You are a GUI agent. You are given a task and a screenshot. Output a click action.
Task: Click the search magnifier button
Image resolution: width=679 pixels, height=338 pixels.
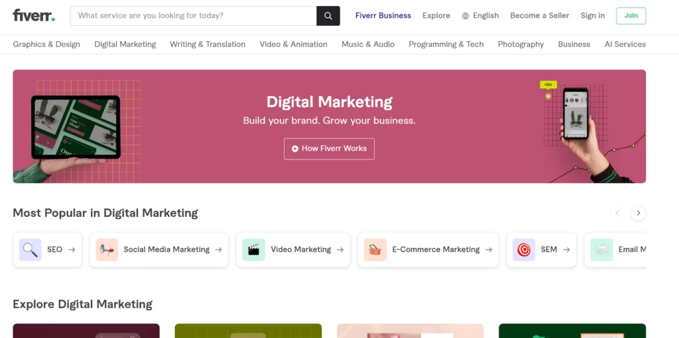pyautogui.click(x=328, y=16)
